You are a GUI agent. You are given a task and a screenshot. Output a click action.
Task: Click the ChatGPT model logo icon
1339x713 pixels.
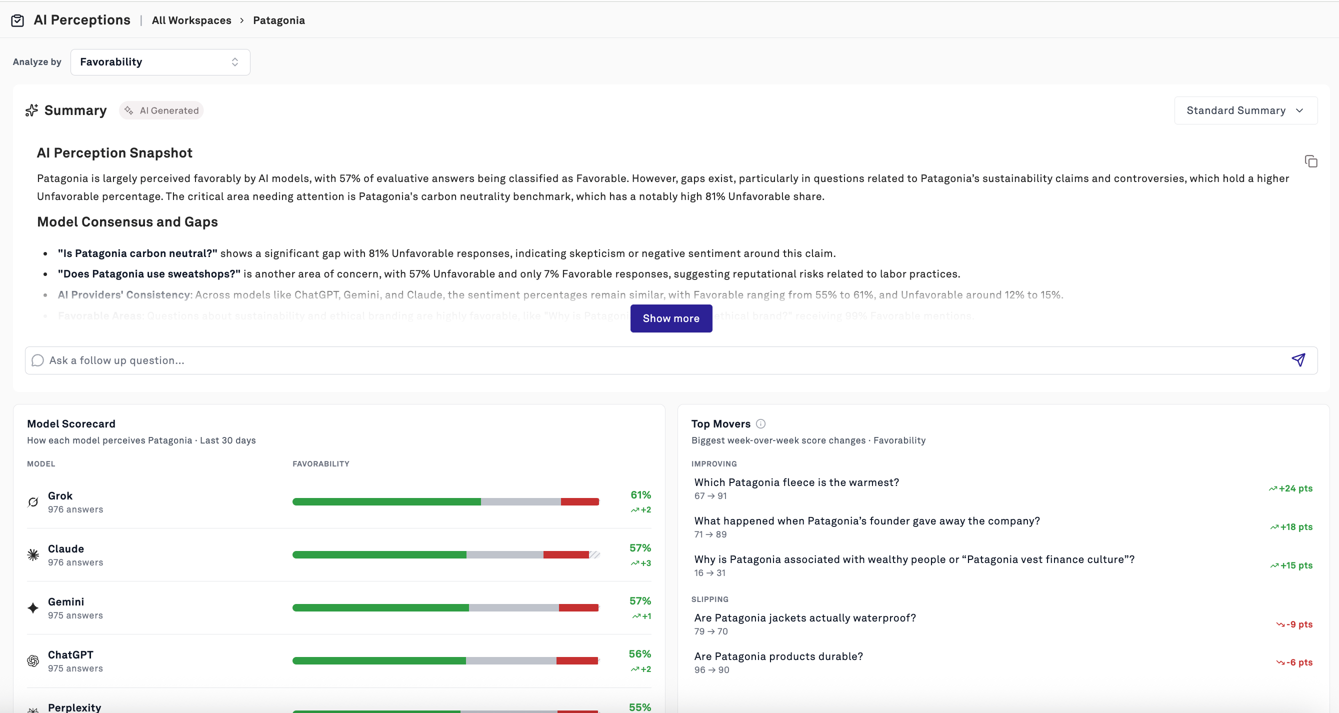pos(32,661)
